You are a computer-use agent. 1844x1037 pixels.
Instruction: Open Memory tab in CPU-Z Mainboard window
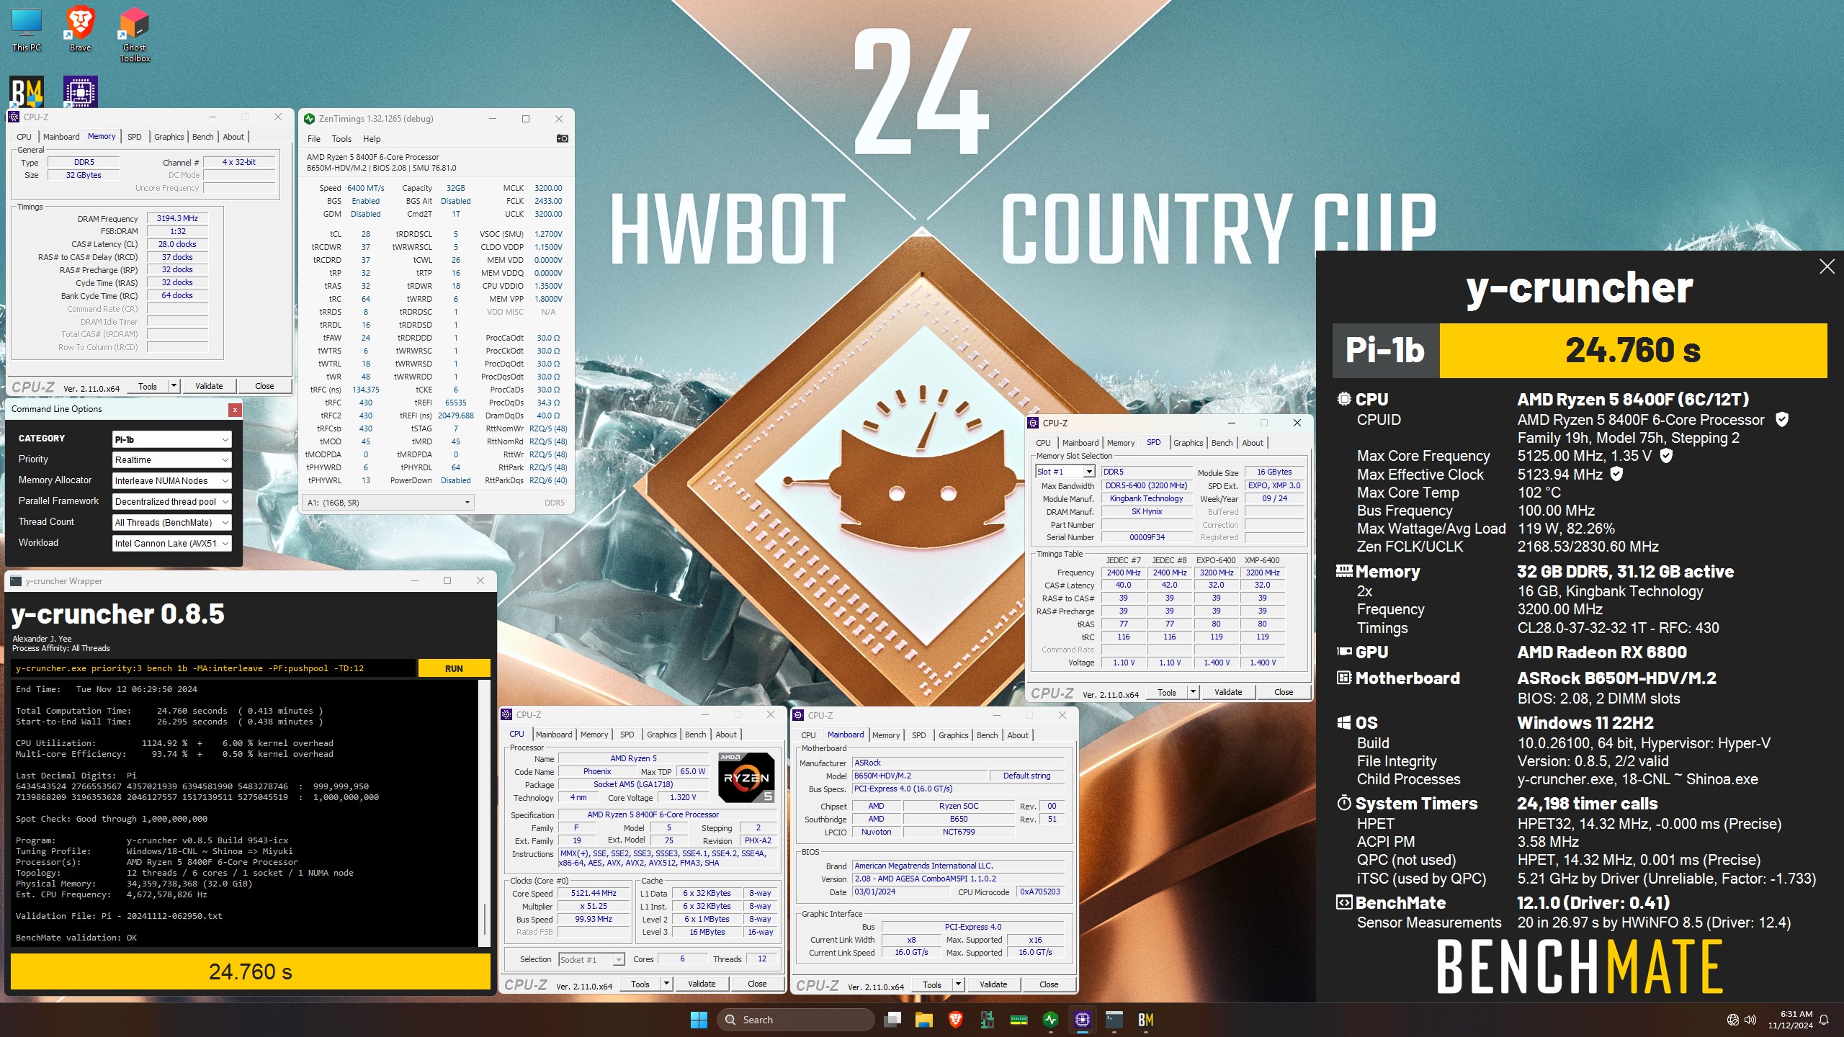pos(886,736)
